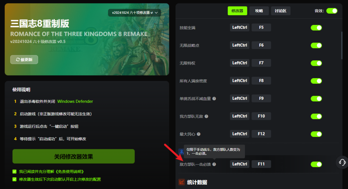
Task: Open the v20241024 version dropdown
Action: click(135, 13)
